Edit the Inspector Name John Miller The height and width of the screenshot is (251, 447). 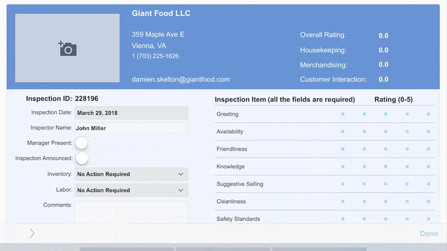(x=131, y=128)
